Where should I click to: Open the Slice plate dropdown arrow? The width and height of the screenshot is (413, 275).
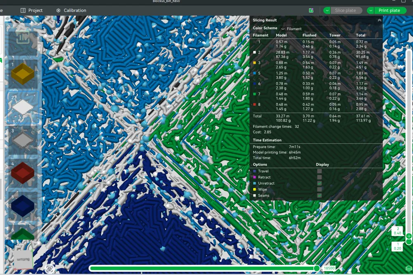tap(327, 10)
